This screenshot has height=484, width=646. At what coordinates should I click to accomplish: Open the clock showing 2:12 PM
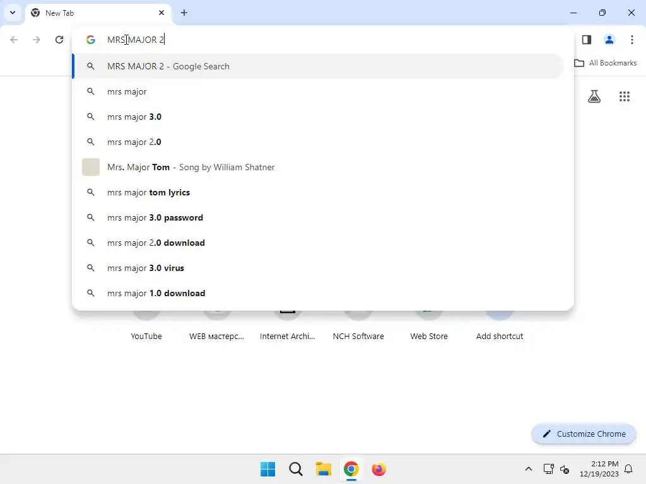click(x=599, y=469)
